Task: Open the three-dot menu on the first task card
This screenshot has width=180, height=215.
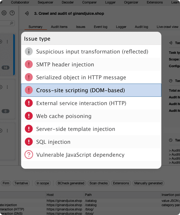Action: [7, 42]
